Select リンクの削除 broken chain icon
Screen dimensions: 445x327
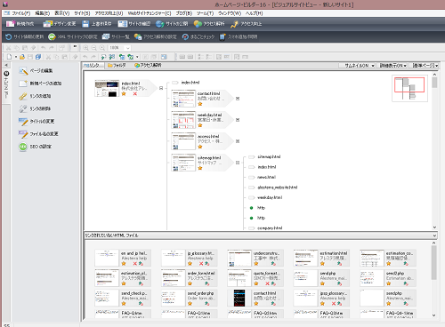click(x=23, y=108)
